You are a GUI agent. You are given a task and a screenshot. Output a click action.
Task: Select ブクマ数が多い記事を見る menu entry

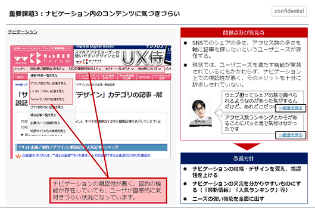[x=47, y=107]
